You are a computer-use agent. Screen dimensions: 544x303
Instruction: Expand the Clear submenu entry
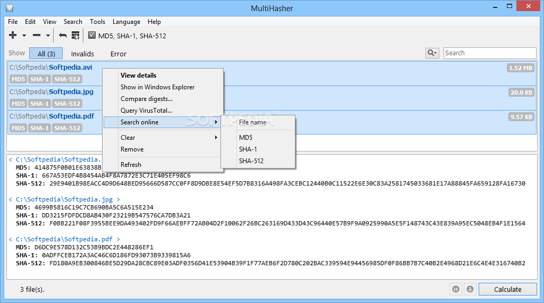(x=163, y=138)
